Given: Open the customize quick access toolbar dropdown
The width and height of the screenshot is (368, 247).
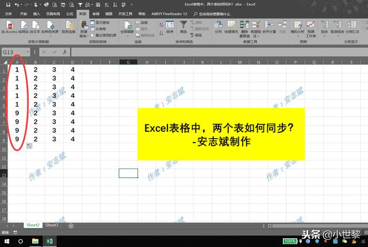Looking at the screenshot, I should (132, 5).
